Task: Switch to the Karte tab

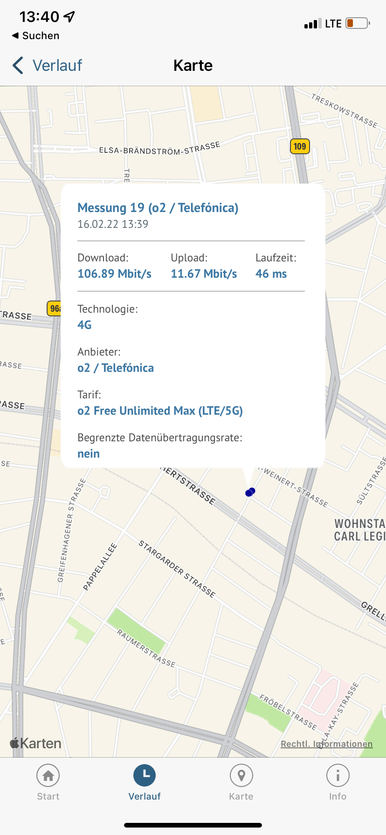Action: (x=241, y=783)
